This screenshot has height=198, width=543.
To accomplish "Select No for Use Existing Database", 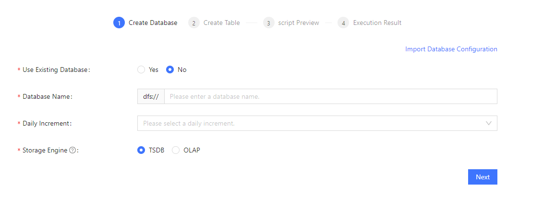I will pos(170,70).
